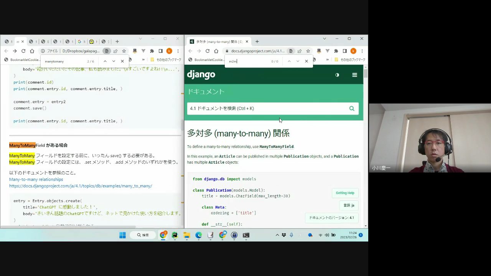Viewport: 491px width, 276px height.
Task: Bookmark the Django docs page with star
Action: (x=308, y=51)
